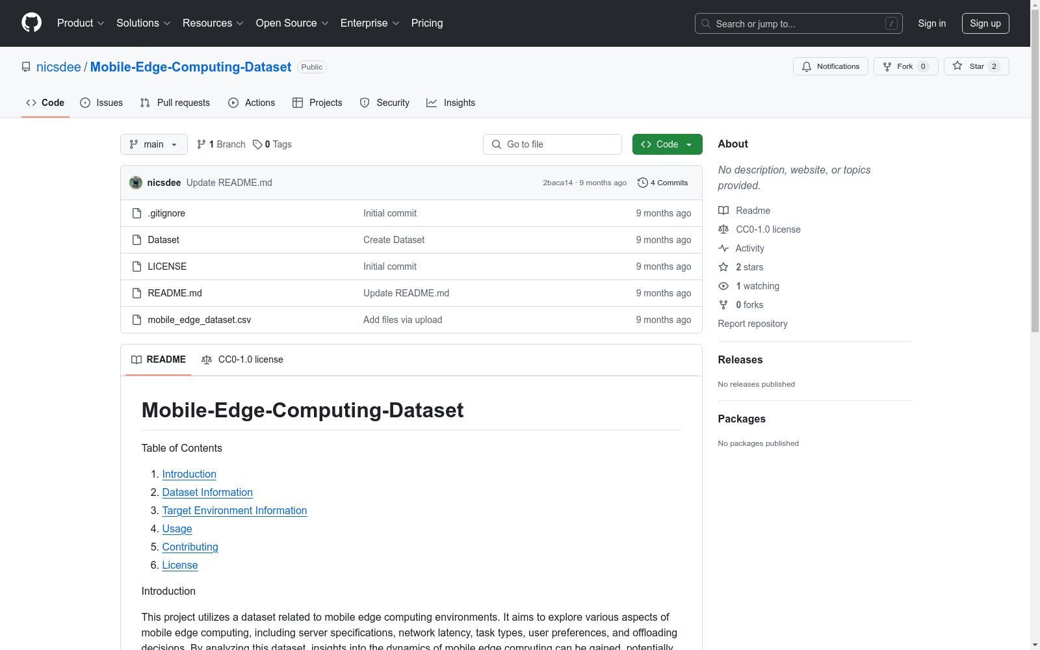This screenshot has width=1040, height=650.
Task: Open CC0-1.0 license in About sidebar
Action: click(x=759, y=229)
